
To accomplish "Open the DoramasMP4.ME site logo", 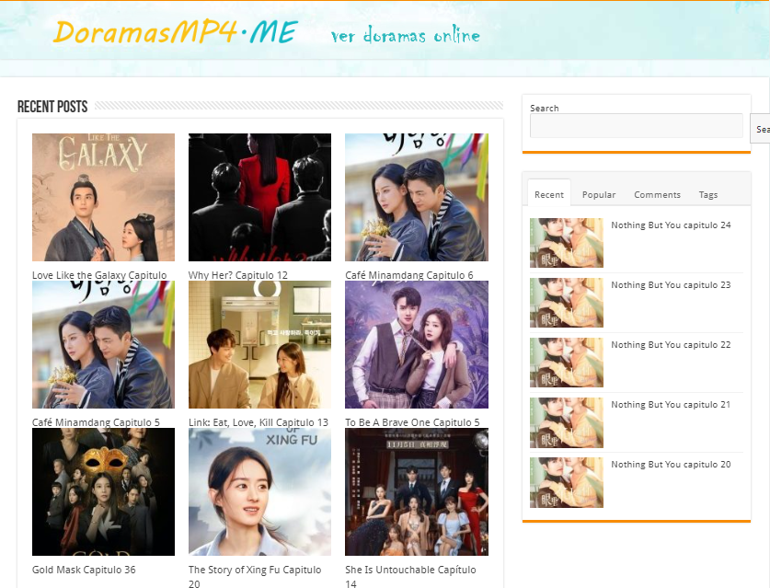I will [x=175, y=32].
